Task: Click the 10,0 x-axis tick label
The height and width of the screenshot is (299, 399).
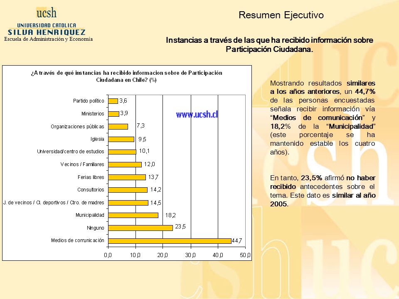Action: (x=135, y=255)
